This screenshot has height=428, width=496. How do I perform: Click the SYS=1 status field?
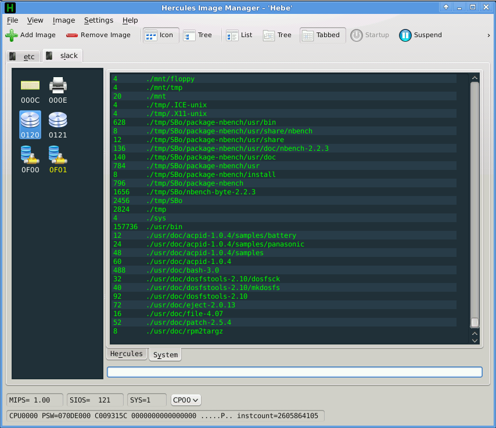point(146,400)
